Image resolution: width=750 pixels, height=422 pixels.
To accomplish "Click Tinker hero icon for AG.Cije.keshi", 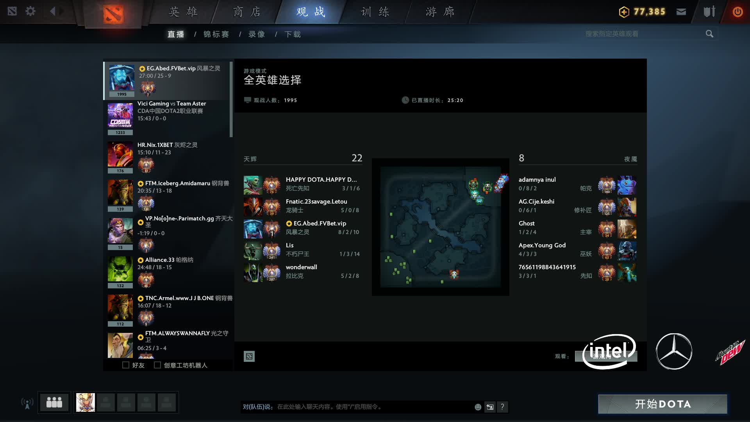I will point(627,207).
